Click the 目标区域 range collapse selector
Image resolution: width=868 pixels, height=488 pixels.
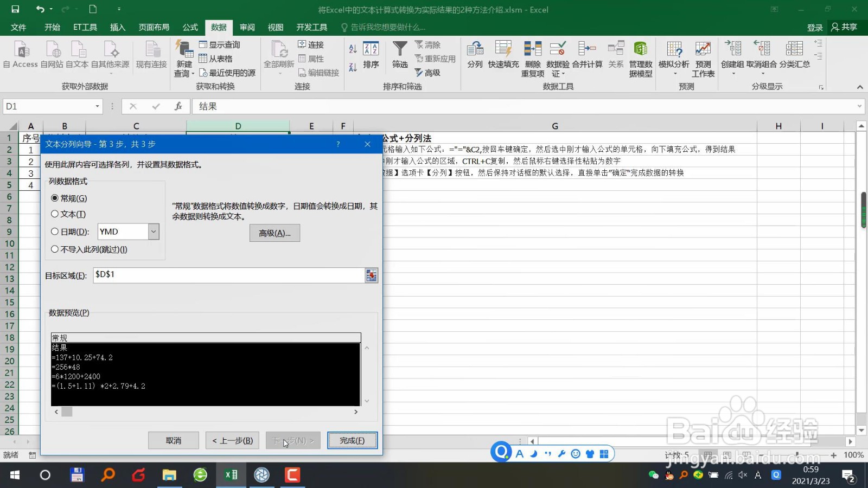click(371, 275)
